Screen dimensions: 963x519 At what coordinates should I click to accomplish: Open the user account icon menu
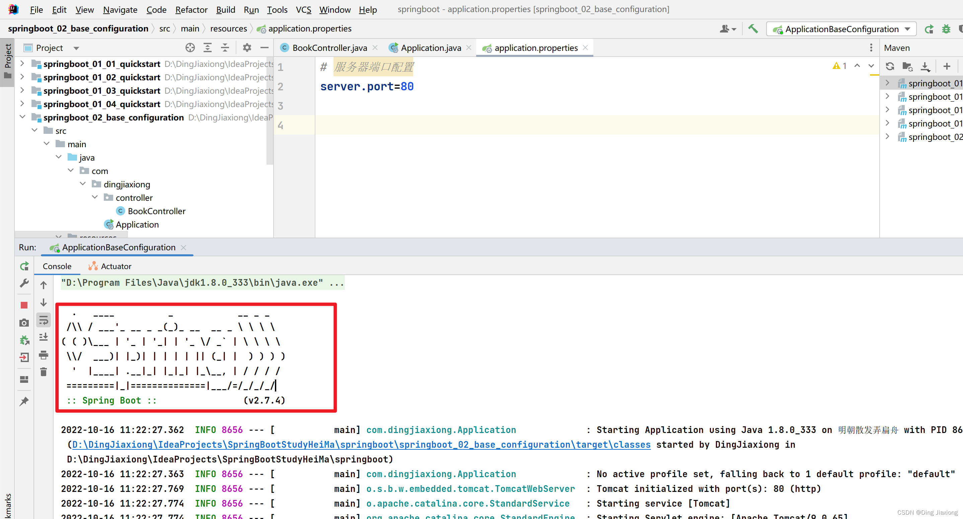[728, 29]
